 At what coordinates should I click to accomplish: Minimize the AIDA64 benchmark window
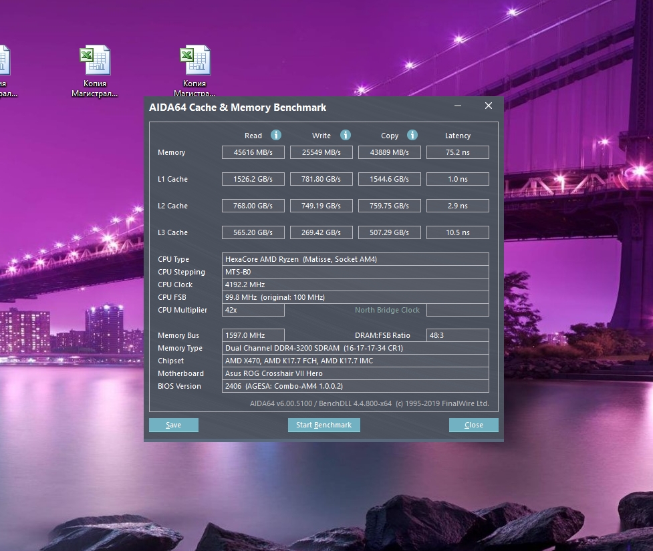(x=458, y=106)
